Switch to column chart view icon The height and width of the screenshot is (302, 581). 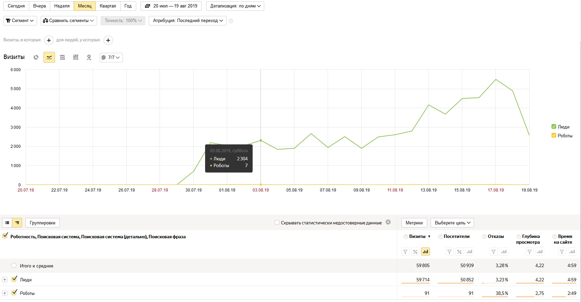tap(76, 57)
